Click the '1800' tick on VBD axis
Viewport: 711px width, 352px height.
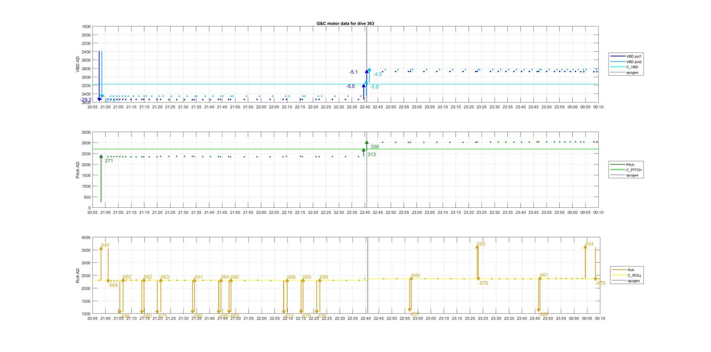click(86, 26)
